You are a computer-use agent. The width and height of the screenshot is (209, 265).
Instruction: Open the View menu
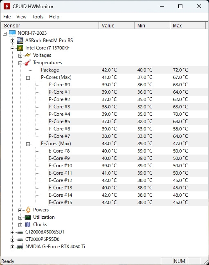tap(21, 17)
